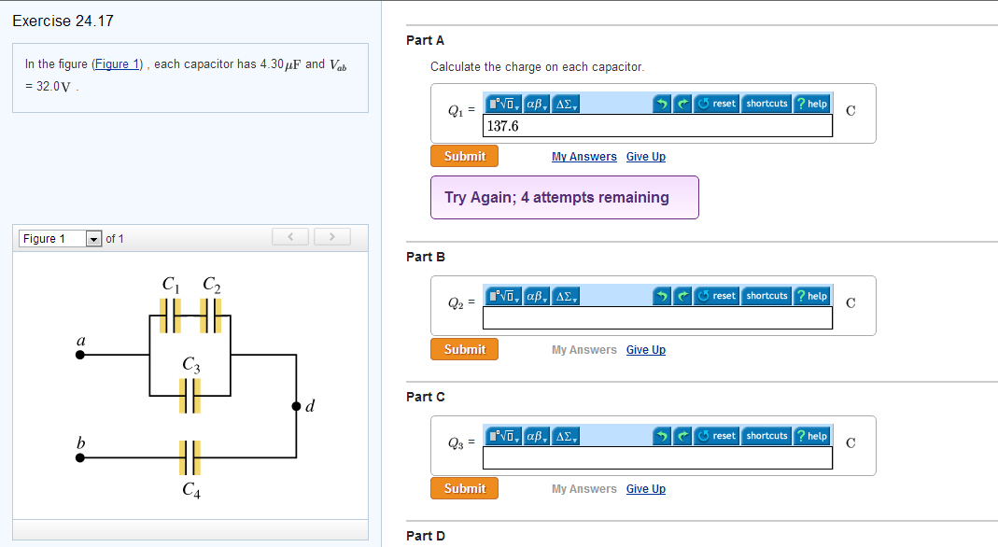Screen dimensions: 998x547
Task: Open ΔΣ symbols menu in Part A
Action: tap(566, 104)
